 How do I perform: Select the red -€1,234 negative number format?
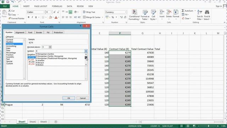click(x=32, y=64)
